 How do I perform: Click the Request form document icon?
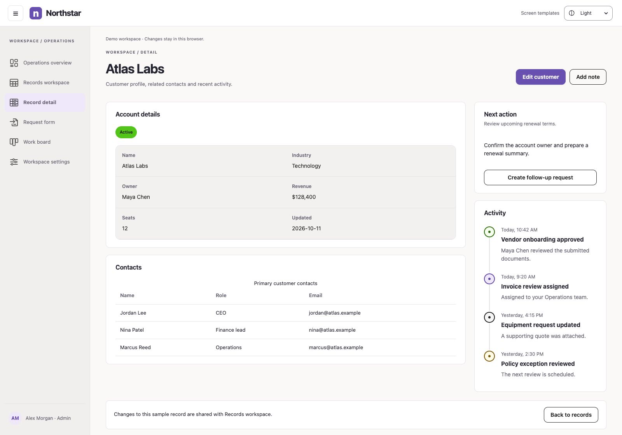tap(14, 122)
